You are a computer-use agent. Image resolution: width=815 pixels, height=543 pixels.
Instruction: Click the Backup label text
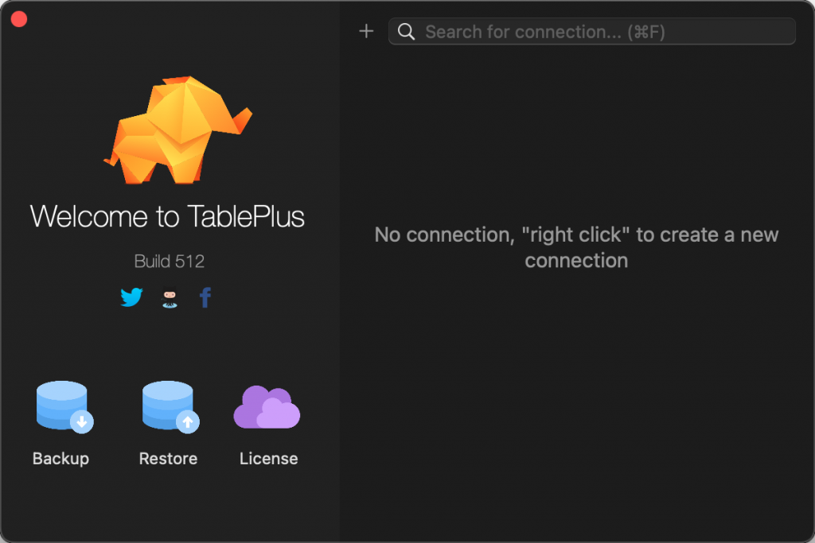pos(60,458)
